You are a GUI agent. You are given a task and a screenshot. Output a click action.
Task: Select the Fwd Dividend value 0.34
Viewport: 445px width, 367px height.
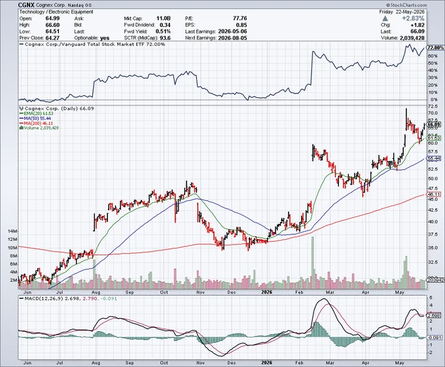pos(165,25)
